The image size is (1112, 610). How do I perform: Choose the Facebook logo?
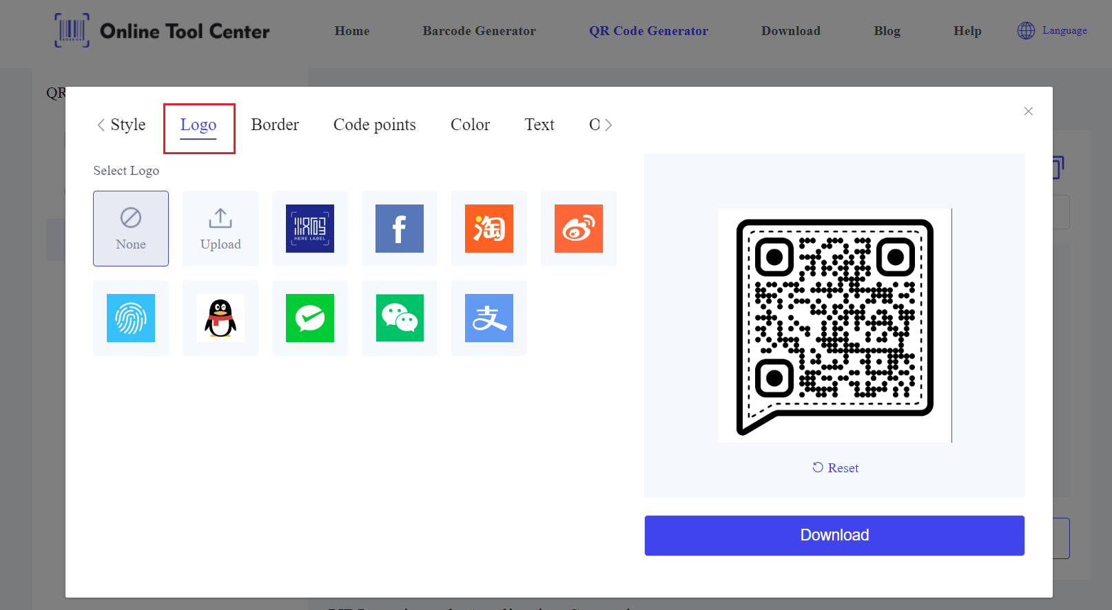400,229
